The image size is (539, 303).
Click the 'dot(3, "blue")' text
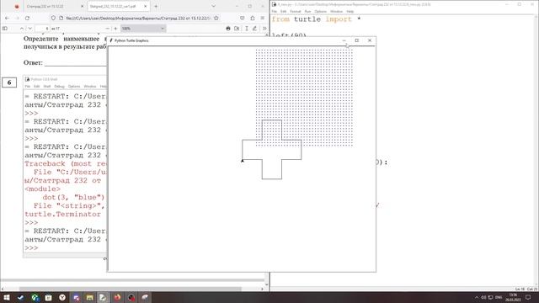pos(73,197)
